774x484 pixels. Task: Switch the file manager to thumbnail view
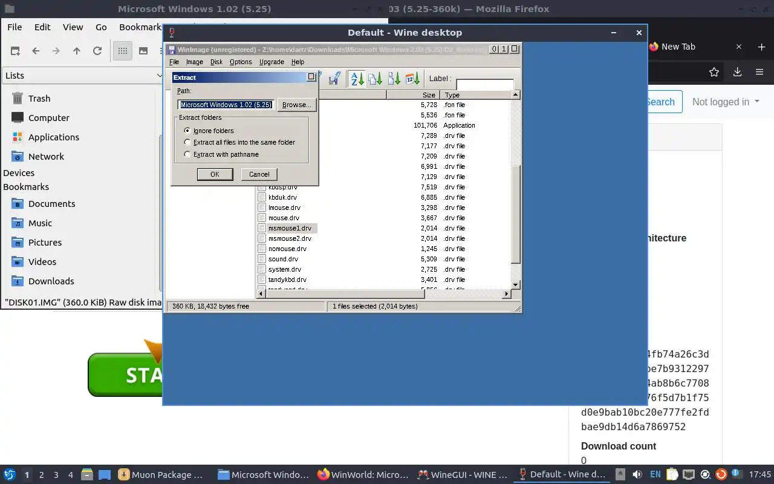pos(143,51)
